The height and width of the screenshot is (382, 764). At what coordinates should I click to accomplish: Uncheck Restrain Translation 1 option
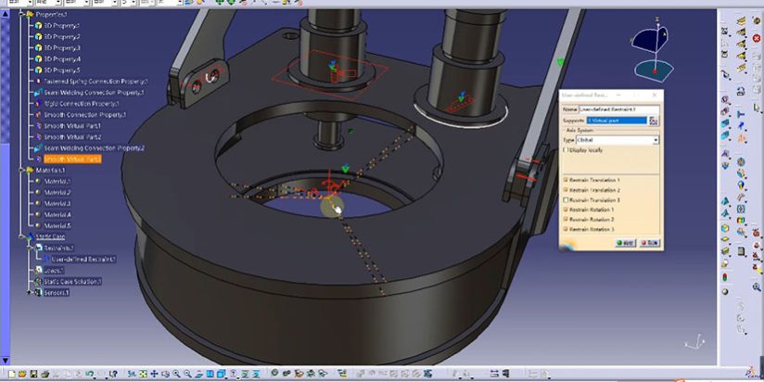(566, 180)
